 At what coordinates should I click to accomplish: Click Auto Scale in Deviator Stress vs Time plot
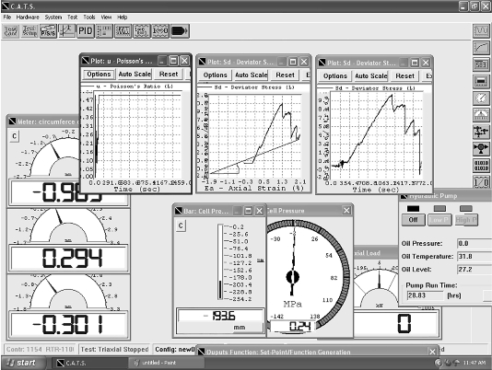(371, 76)
